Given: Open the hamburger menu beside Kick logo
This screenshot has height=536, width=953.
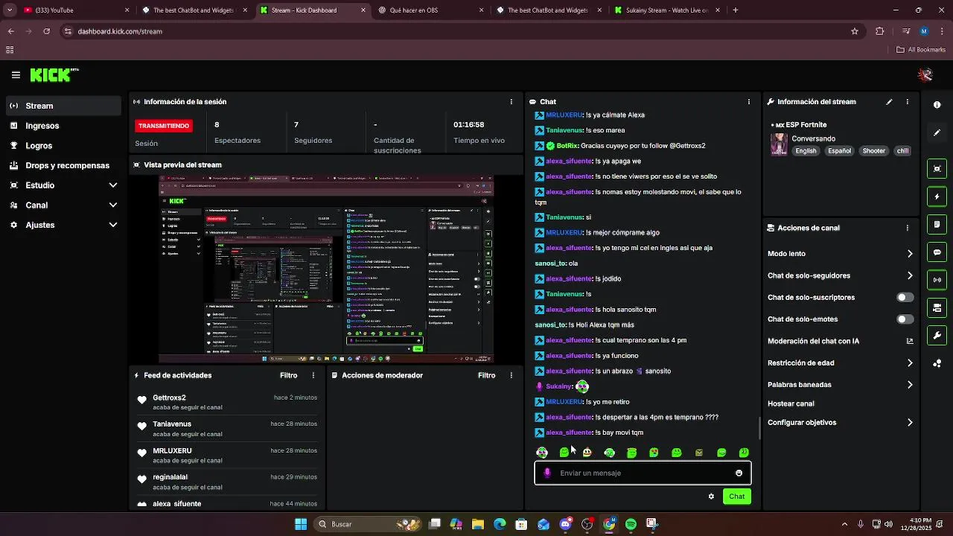Looking at the screenshot, I should point(16,75).
